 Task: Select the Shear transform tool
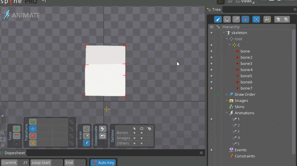(x=33, y=143)
